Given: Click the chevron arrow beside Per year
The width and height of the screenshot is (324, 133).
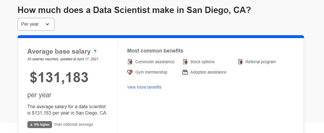Looking at the screenshot, I should (47, 24).
